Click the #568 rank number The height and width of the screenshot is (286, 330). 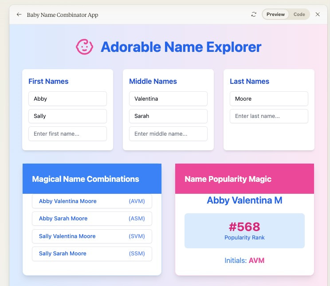click(x=244, y=227)
